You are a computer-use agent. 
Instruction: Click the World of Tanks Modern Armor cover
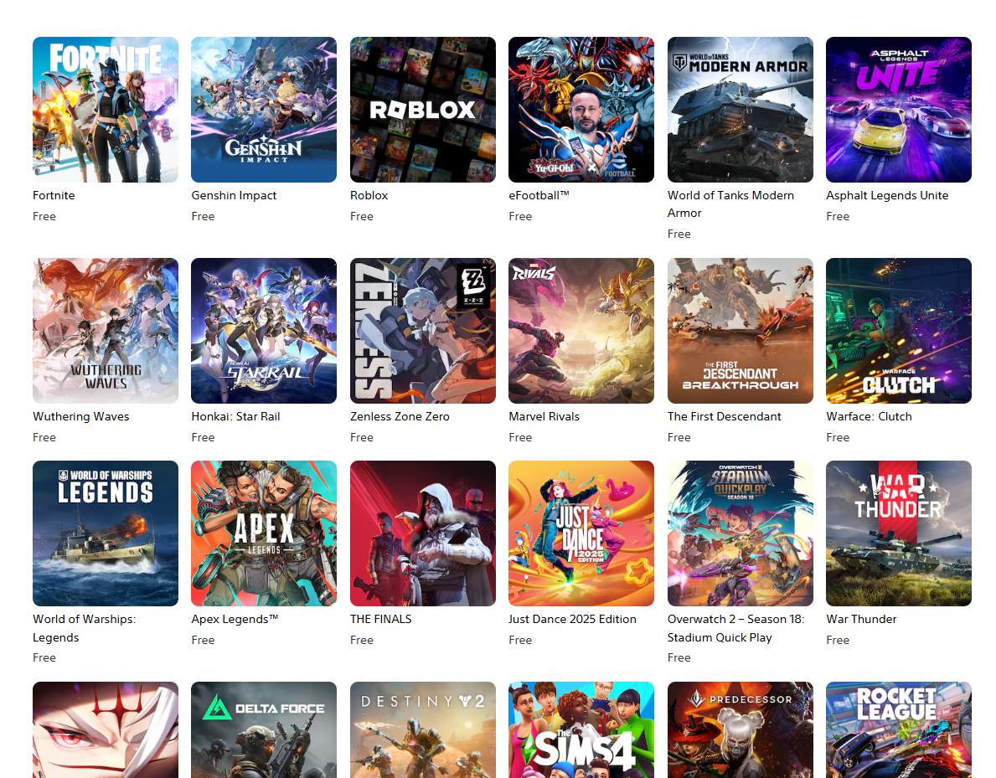pos(740,110)
